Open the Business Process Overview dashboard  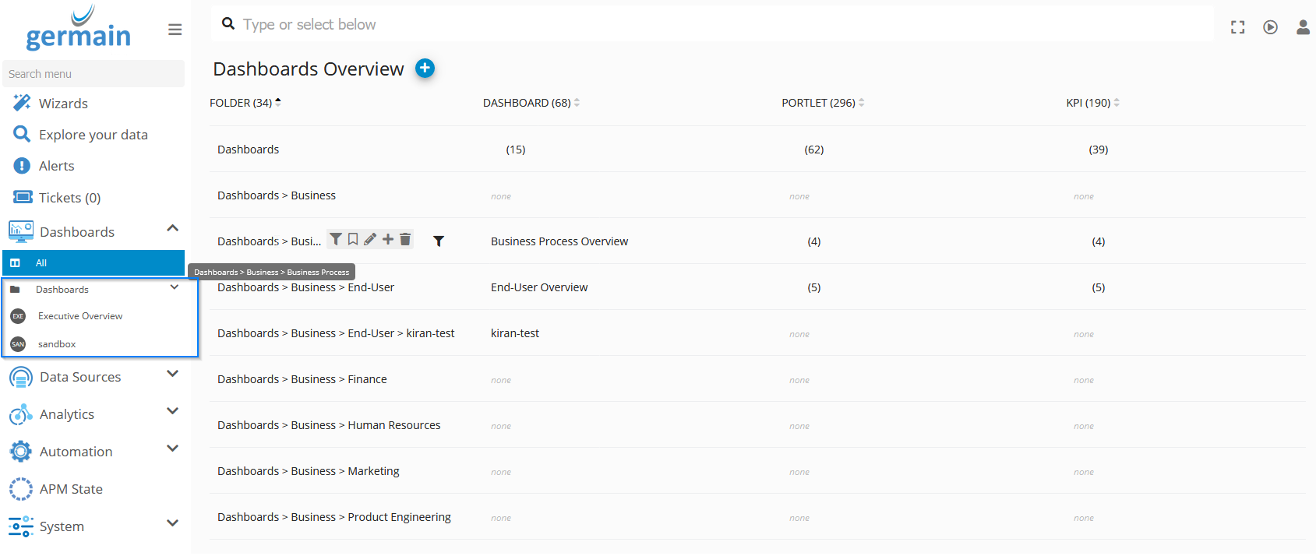click(559, 241)
